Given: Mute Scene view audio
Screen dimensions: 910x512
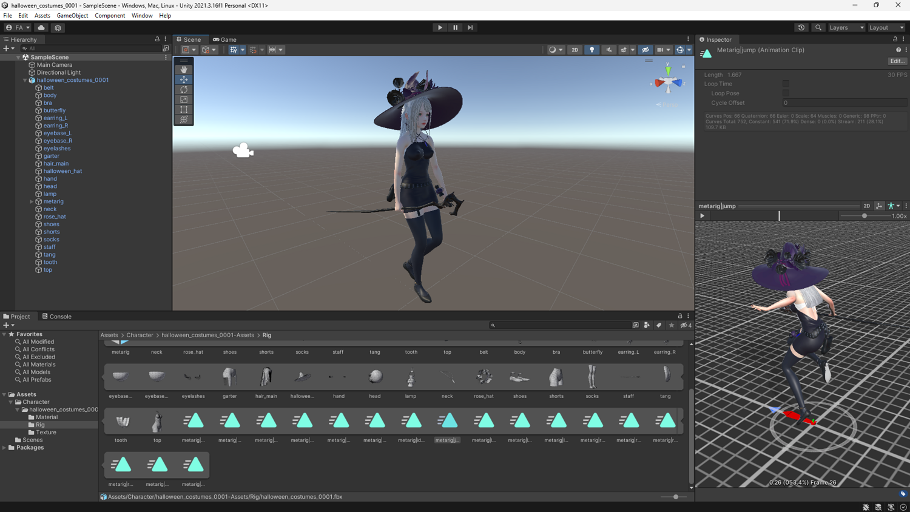Looking at the screenshot, I should 608,49.
